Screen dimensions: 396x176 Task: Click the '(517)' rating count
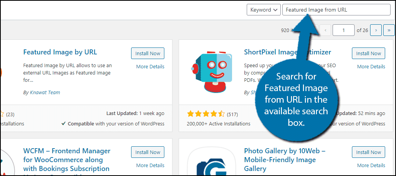pyautogui.click(x=232, y=115)
